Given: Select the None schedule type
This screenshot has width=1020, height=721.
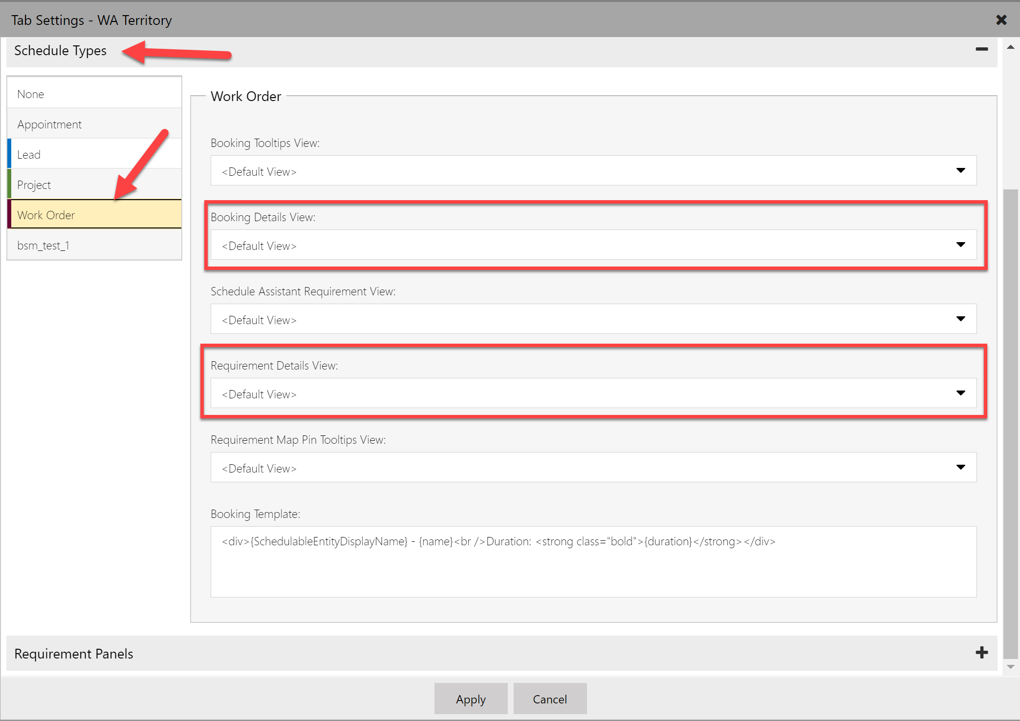Looking at the screenshot, I should click(94, 94).
